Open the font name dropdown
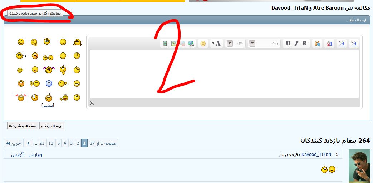The image size is (373, 183). (x=252, y=44)
